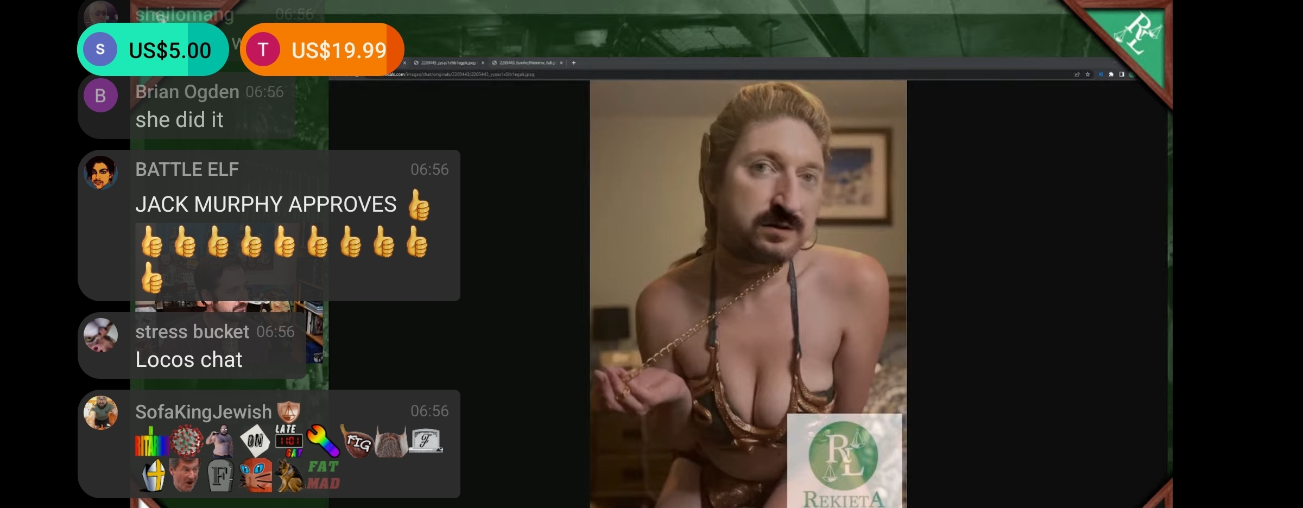
Task: Open stress bucket's profile avatar
Action: (x=100, y=335)
